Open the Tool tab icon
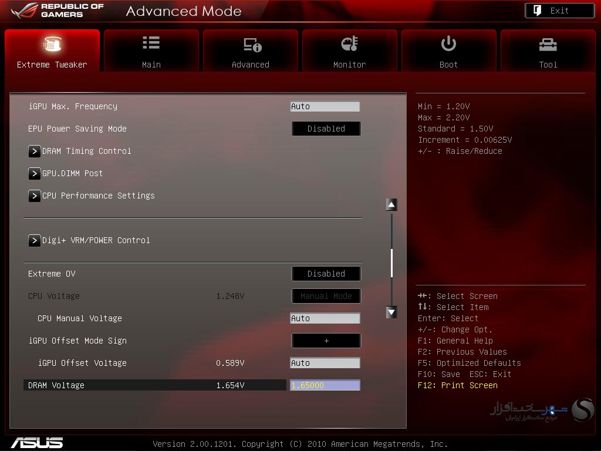Screen dimensions: 601x451 [x=548, y=45]
